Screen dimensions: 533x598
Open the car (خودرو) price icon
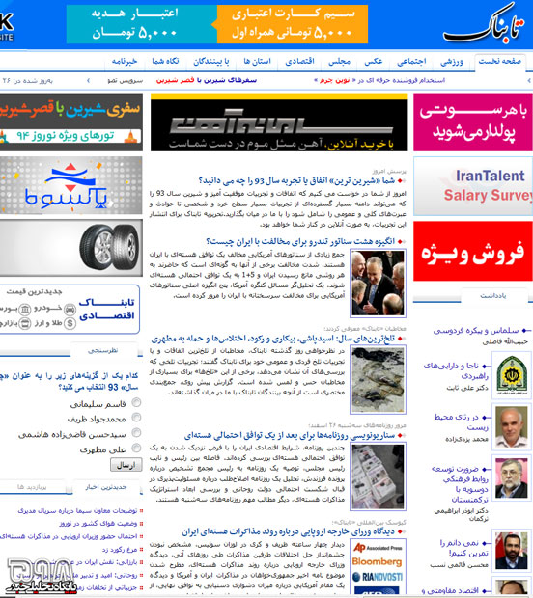70,310
